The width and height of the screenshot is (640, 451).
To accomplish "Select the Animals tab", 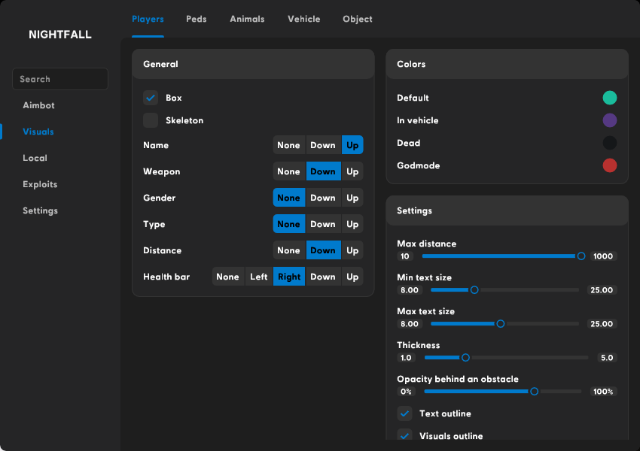I will 247,19.
